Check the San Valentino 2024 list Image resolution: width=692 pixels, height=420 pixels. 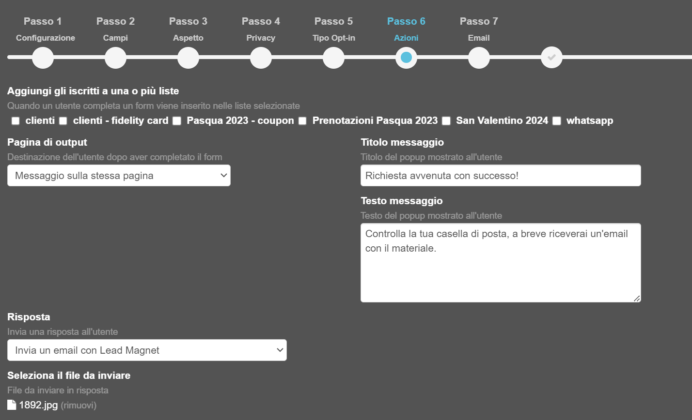[446, 120]
